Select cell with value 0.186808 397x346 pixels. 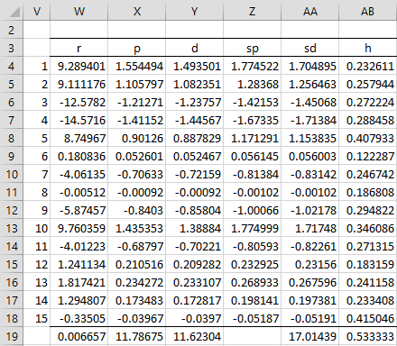click(x=368, y=192)
